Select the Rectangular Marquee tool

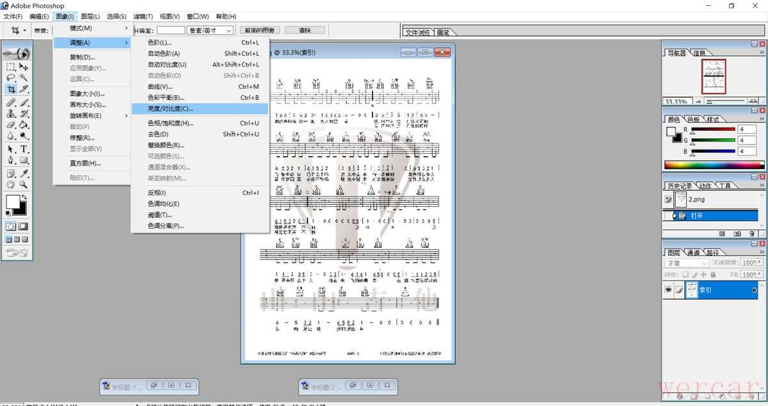pos(11,66)
